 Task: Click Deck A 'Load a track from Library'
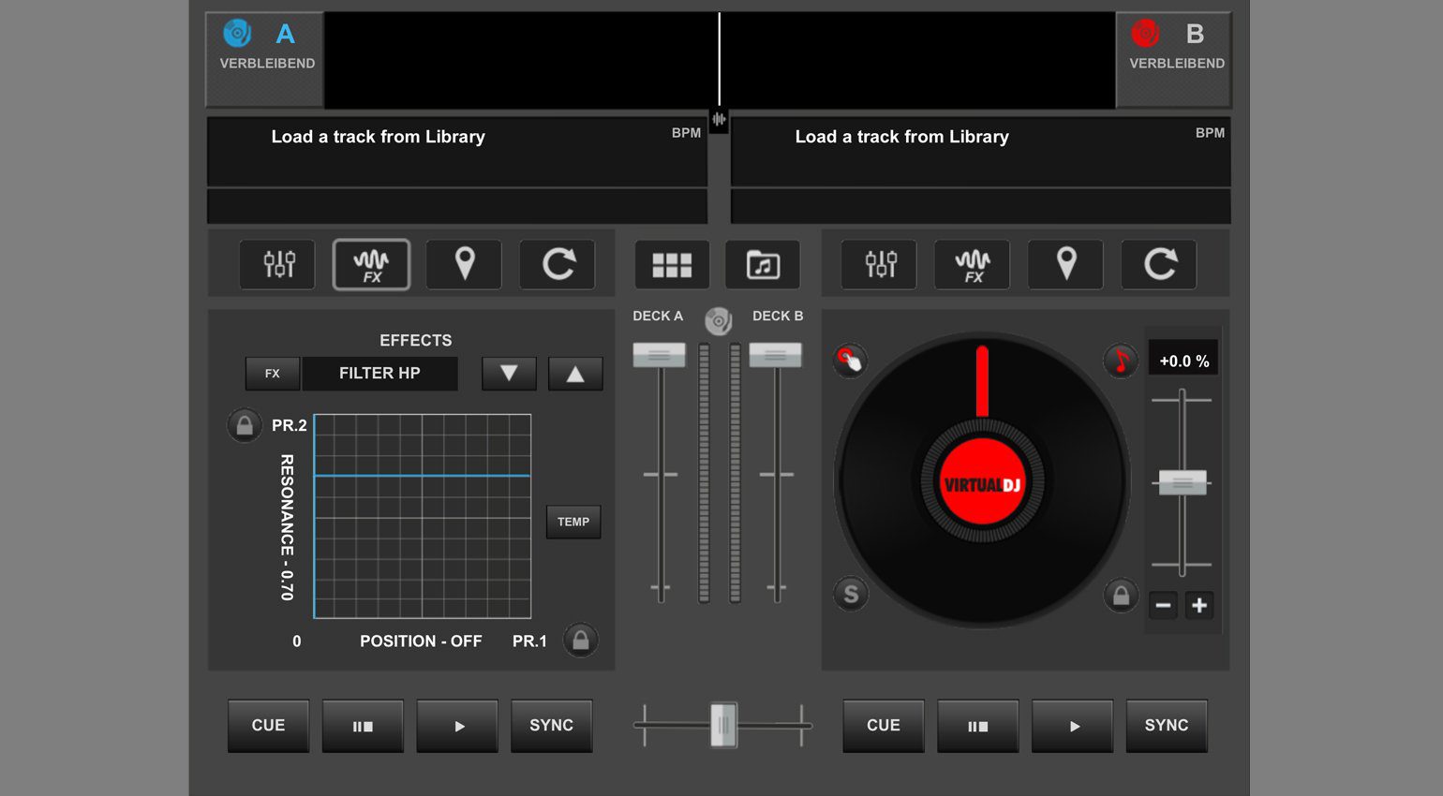[x=378, y=137]
